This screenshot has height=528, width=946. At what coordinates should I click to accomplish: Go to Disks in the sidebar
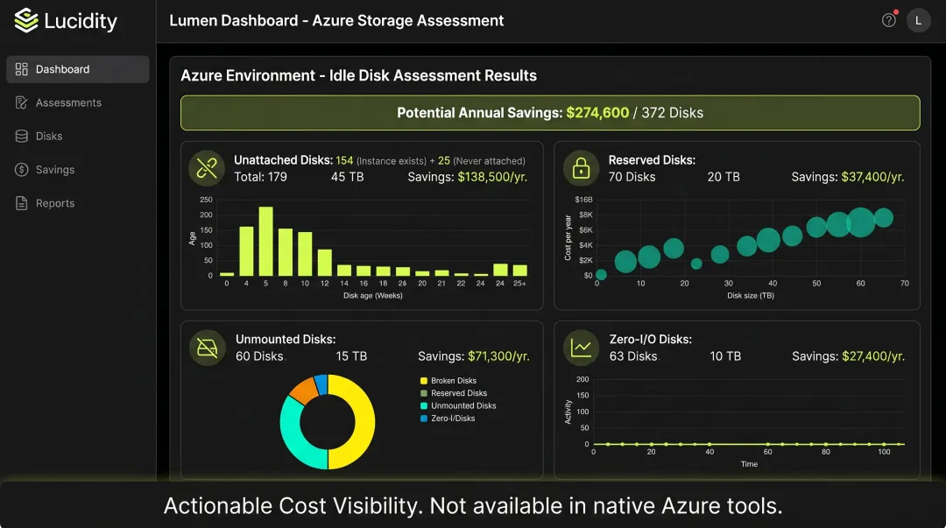click(x=78, y=137)
